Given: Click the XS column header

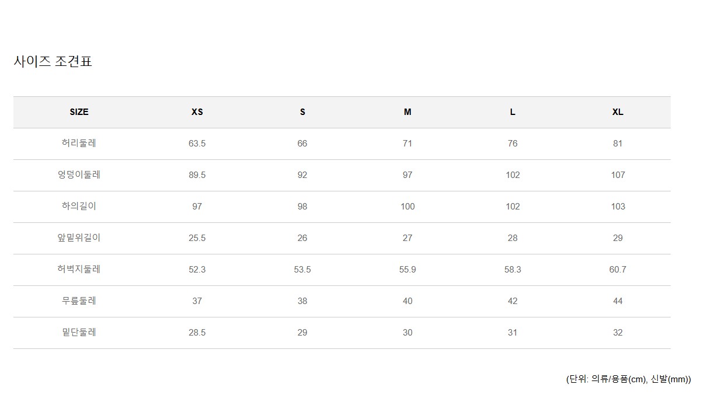Looking at the screenshot, I should pos(197,112).
